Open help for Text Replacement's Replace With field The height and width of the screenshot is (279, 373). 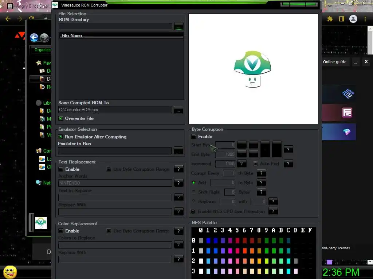[178, 212]
